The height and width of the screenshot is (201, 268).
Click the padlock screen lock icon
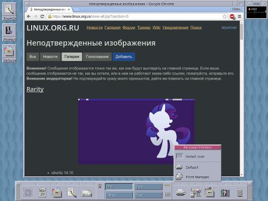tap(100, 186)
